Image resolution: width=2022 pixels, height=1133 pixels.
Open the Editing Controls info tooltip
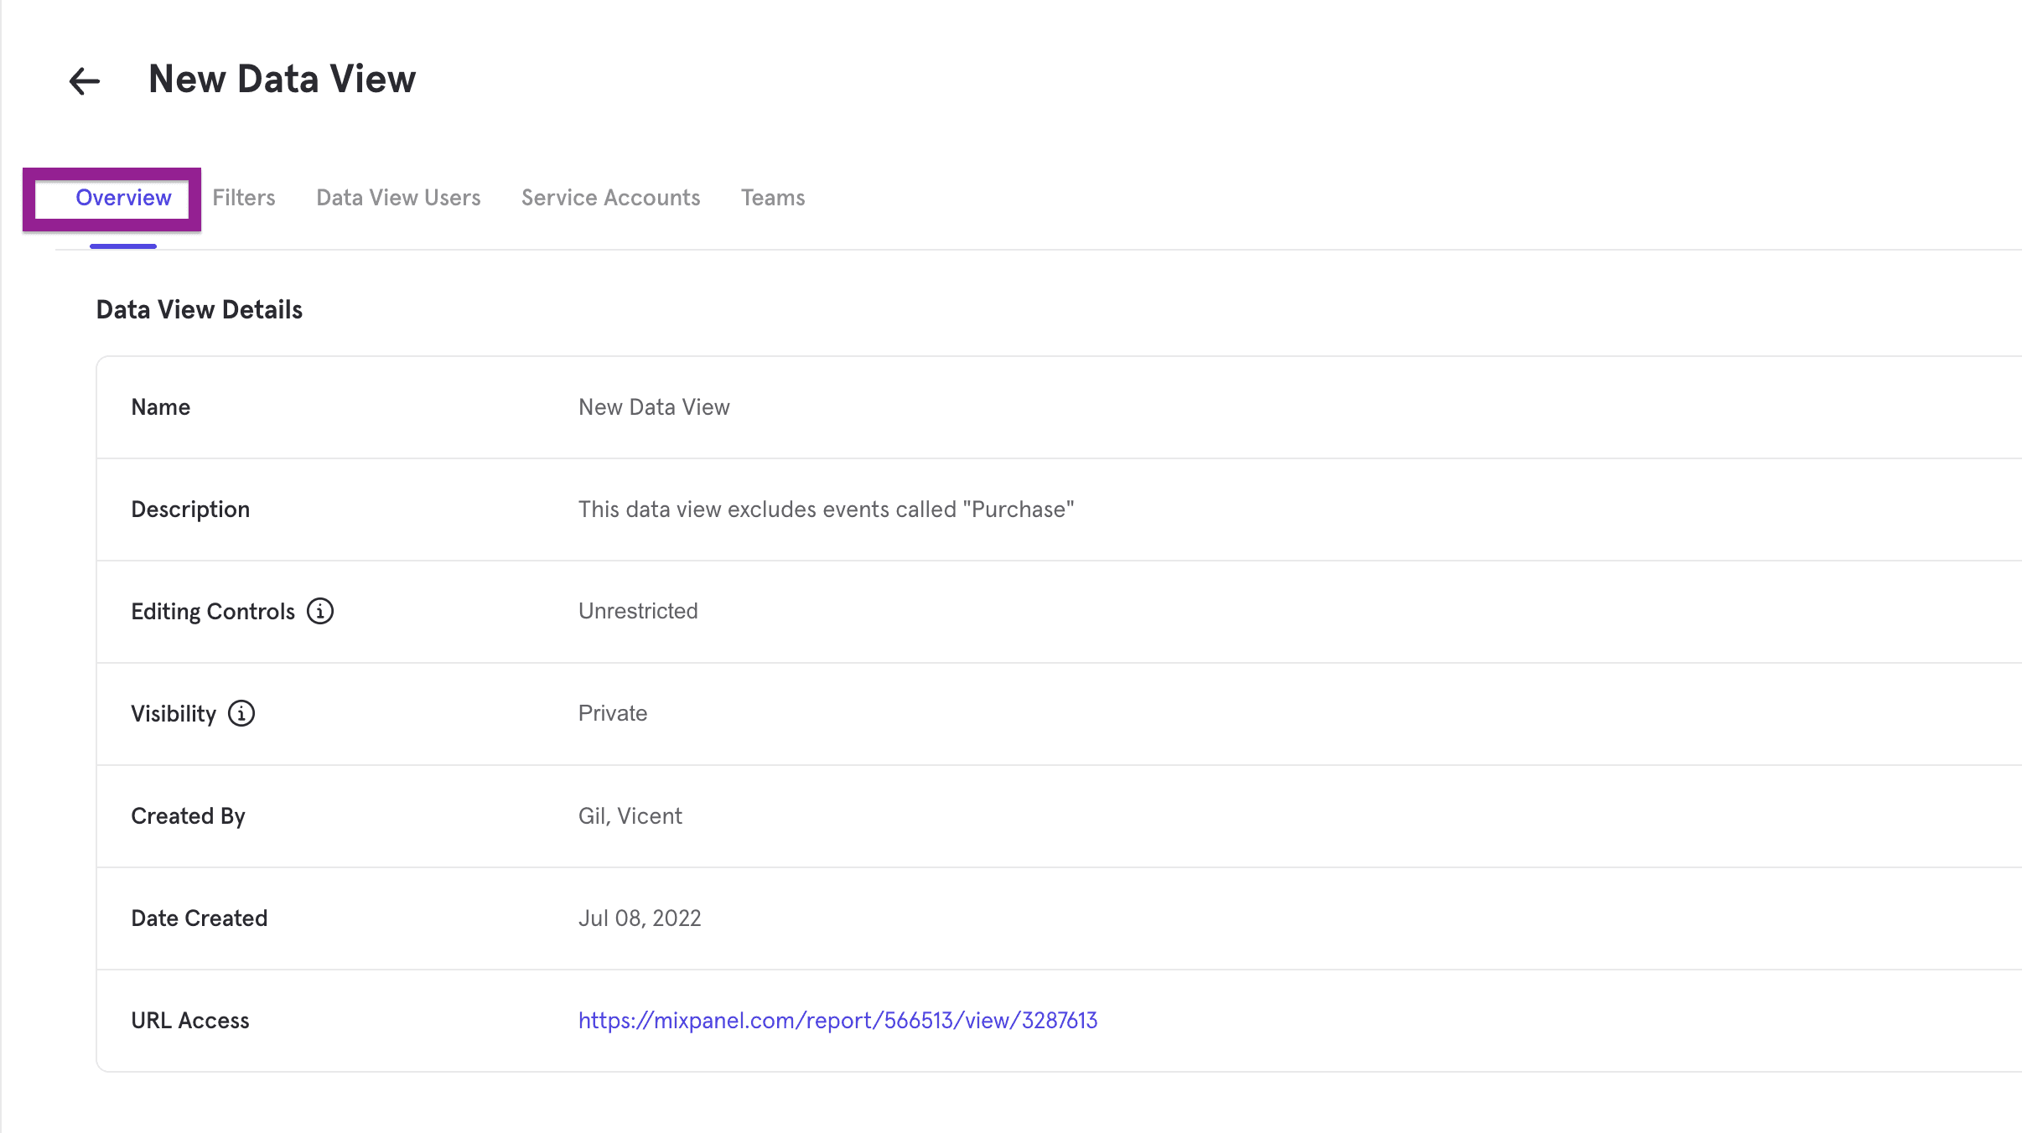pos(319,611)
